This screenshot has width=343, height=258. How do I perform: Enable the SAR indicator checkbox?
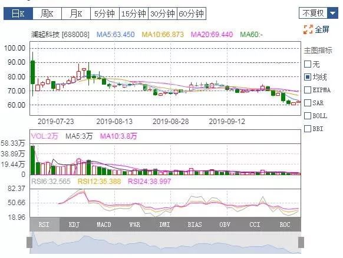click(x=308, y=103)
